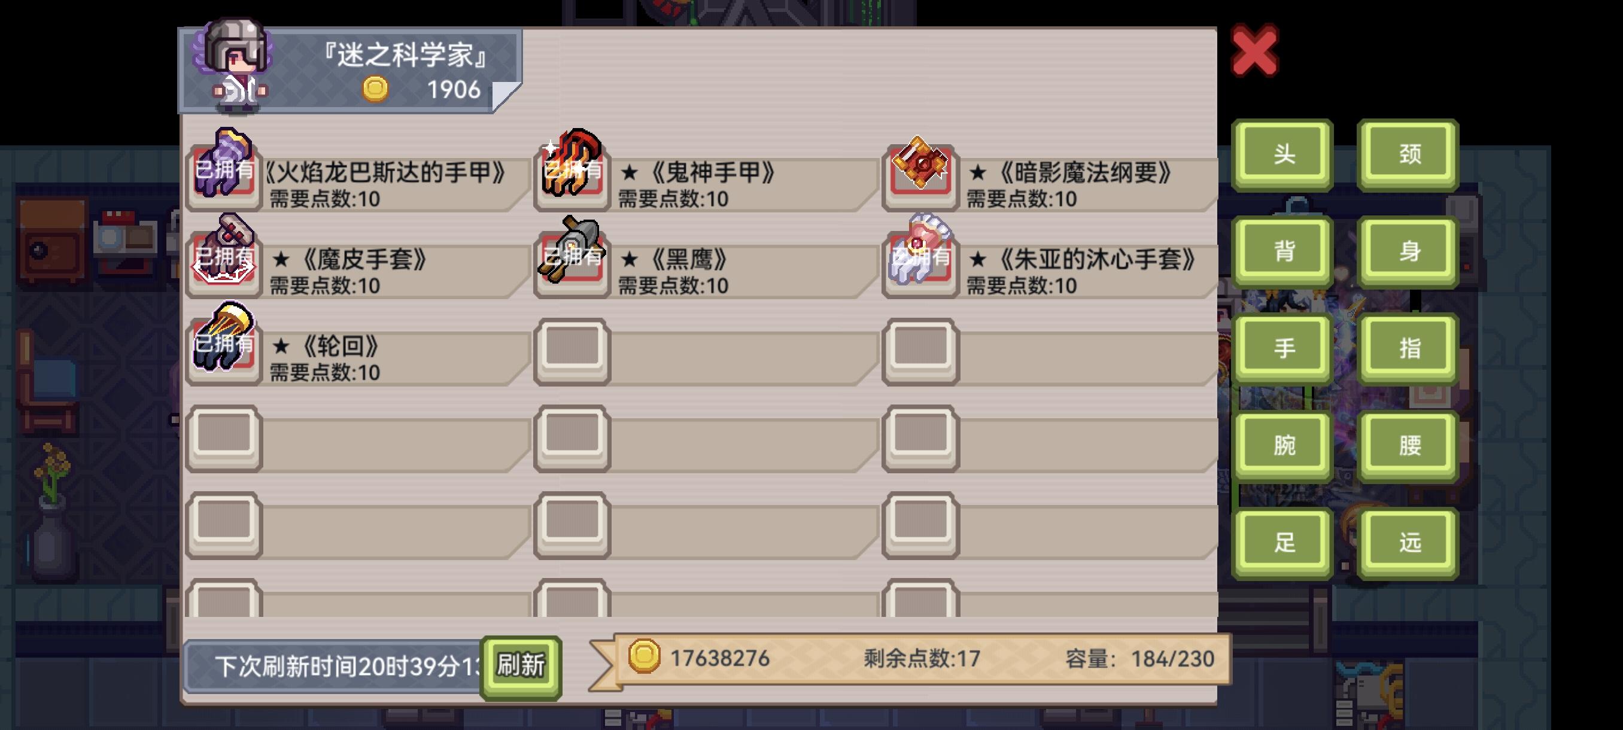
Task: Switch to the 头 equipment category
Action: pos(1282,154)
